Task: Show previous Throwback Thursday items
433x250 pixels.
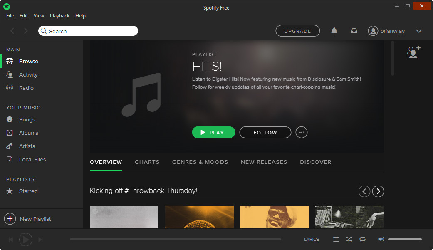Action: [x=364, y=191]
